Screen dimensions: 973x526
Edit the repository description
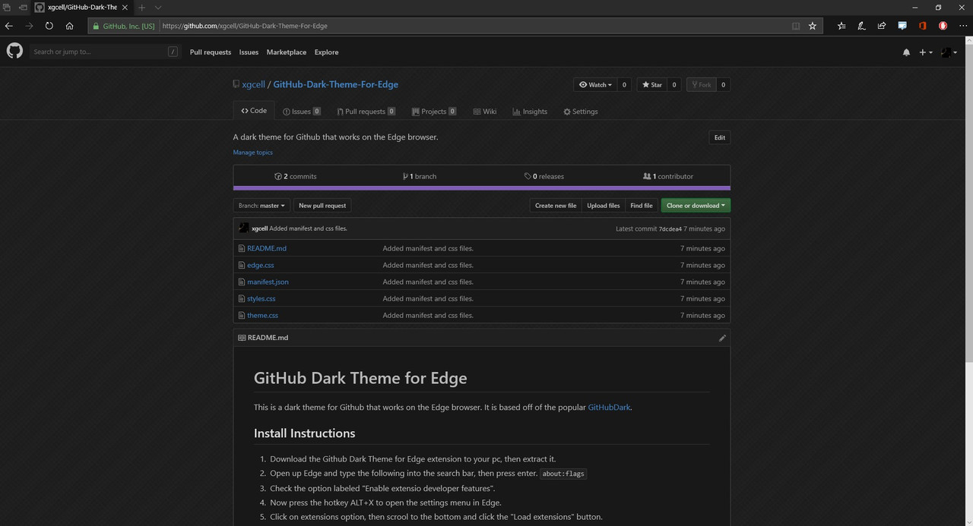719,137
